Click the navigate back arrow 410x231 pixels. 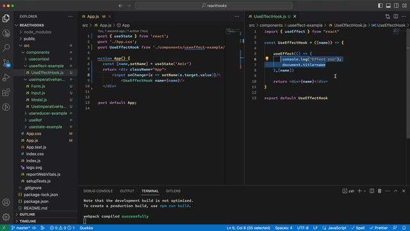120,6
